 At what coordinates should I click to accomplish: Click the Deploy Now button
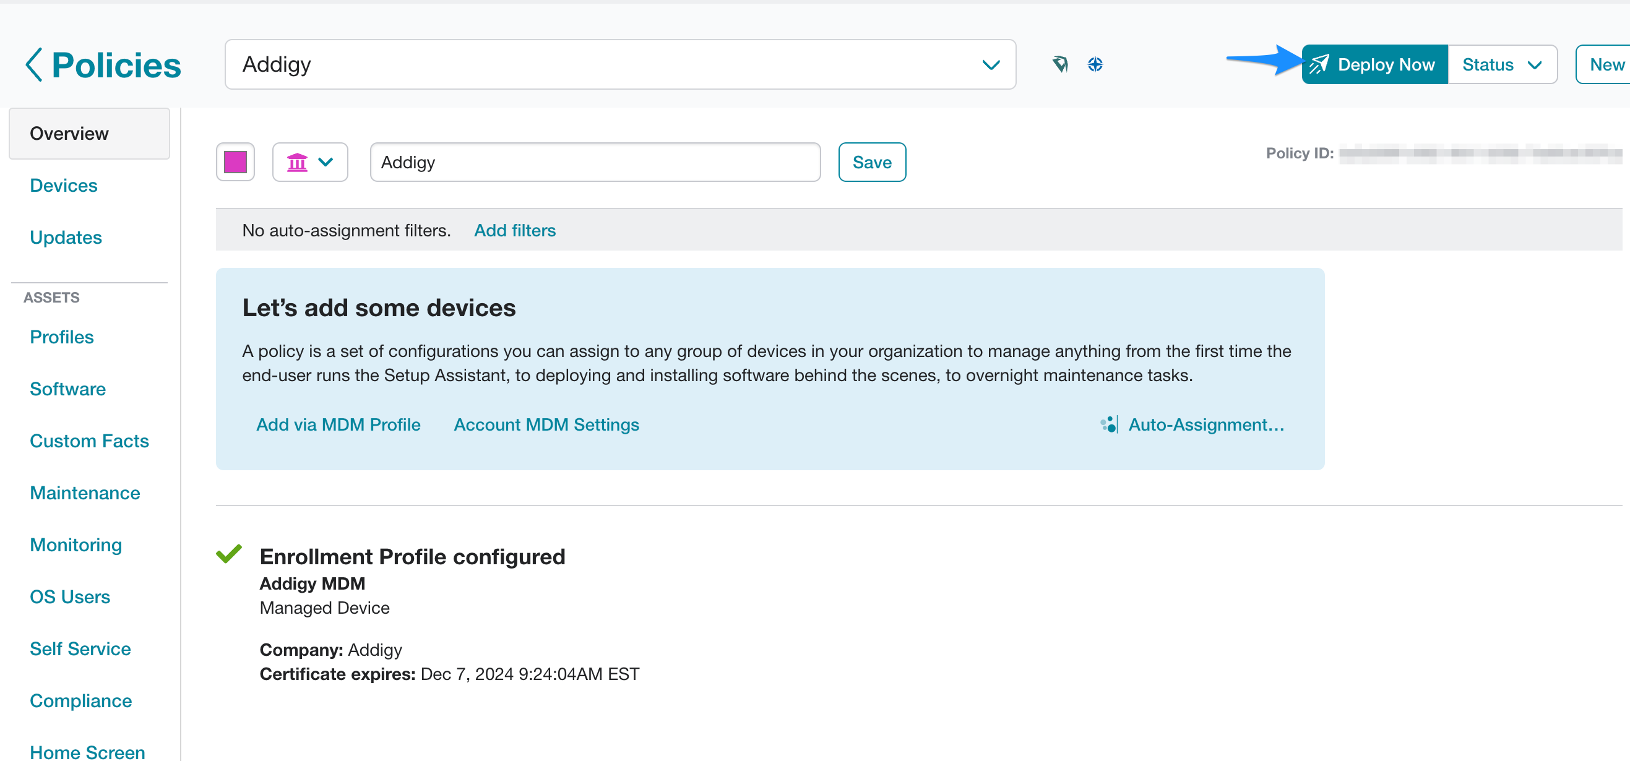tap(1374, 64)
